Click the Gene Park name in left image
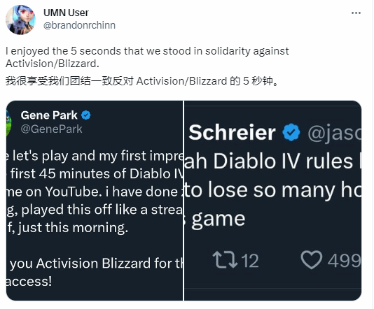The image size is (374, 309). coord(49,115)
